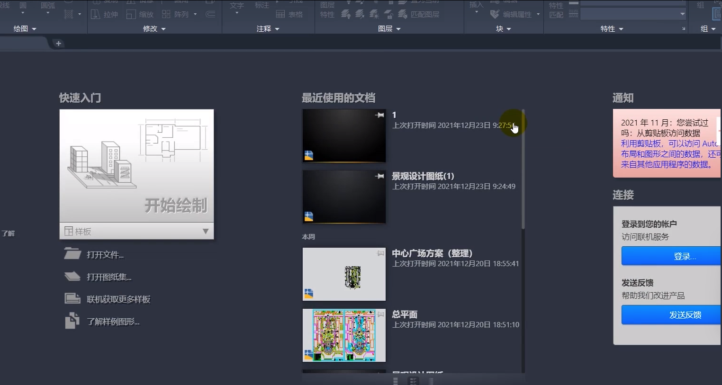Viewport: 722px width, 385px height.
Task: Open the Array (阵列) dropdown arrow
Action: point(195,14)
